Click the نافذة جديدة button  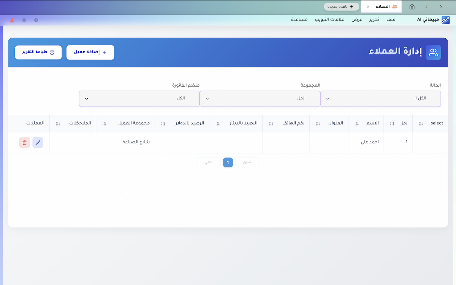[x=341, y=6]
